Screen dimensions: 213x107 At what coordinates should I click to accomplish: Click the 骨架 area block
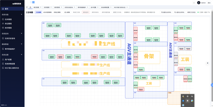pos(149,57)
